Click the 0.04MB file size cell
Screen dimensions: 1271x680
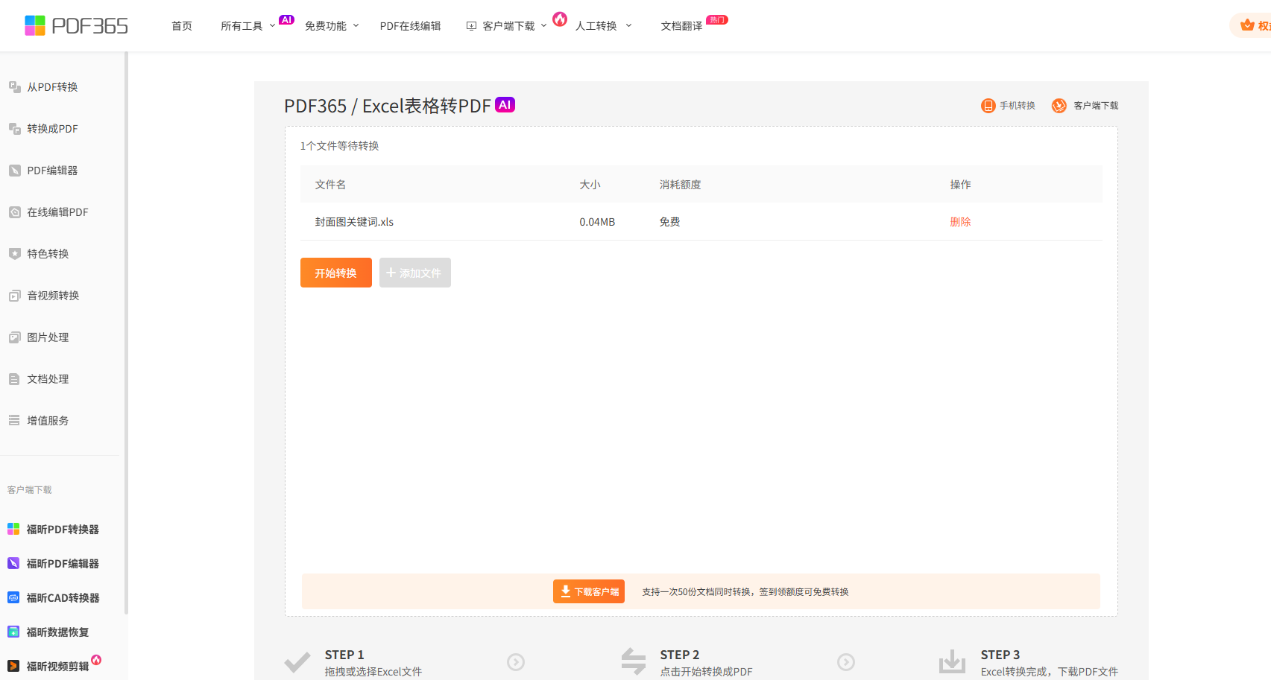(597, 222)
